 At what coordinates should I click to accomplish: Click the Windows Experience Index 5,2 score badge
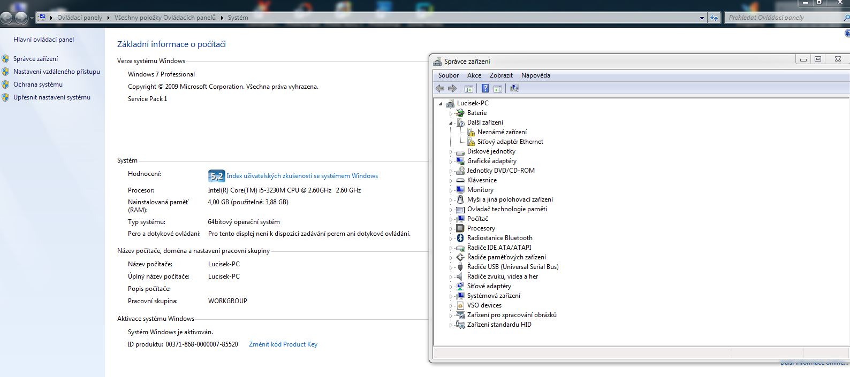click(x=216, y=176)
